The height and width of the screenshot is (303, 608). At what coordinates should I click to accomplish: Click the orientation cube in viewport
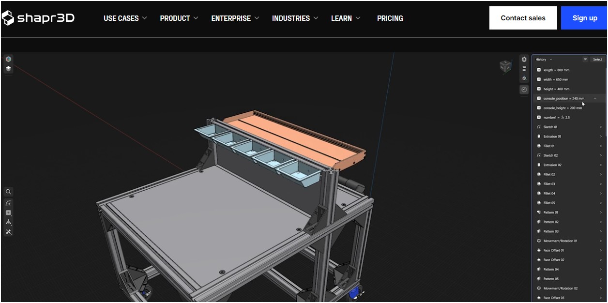point(505,66)
